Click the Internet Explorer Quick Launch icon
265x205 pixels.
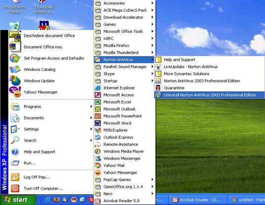tap(48, 200)
